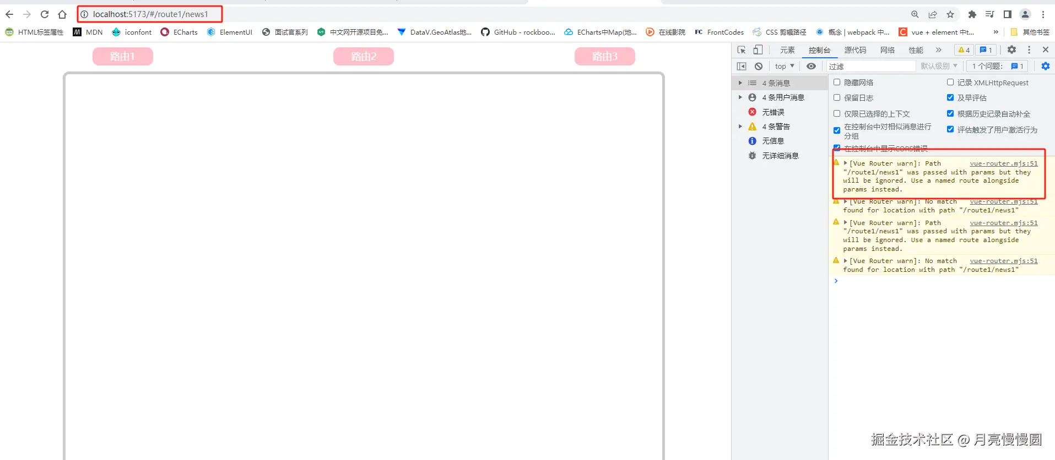Screen dimensions: 1055x460
Task: Open console settings blue gear icon
Action: [1045, 66]
